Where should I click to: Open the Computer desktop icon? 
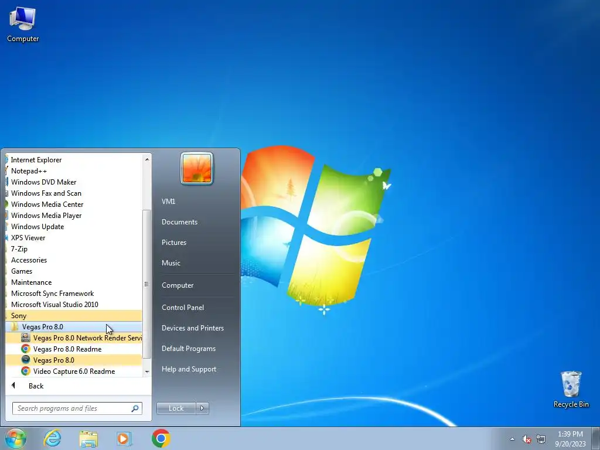coord(23,25)
